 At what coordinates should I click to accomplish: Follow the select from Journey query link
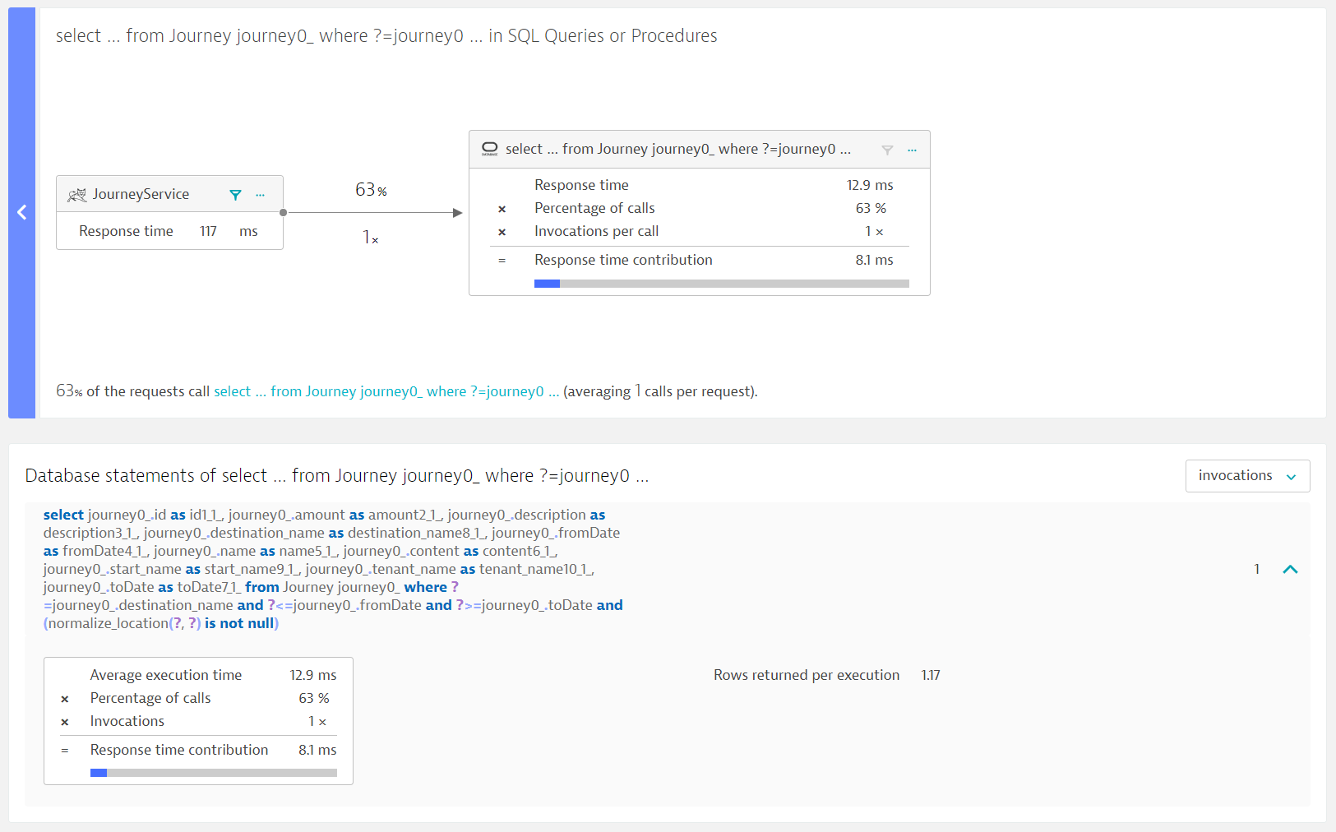pyautogui.click(x=386, y=391)
